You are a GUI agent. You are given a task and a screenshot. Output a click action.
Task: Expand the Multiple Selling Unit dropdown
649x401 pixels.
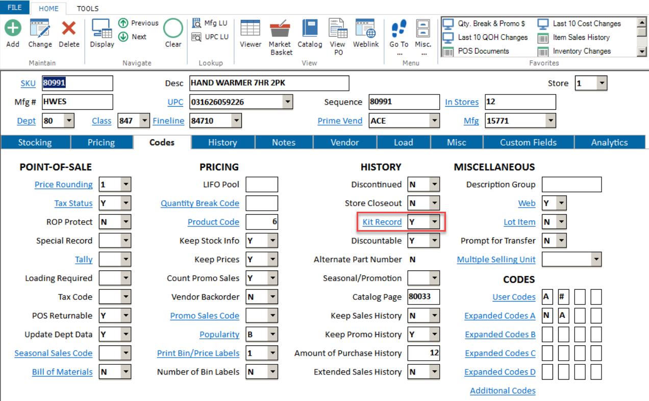(596, 260)
